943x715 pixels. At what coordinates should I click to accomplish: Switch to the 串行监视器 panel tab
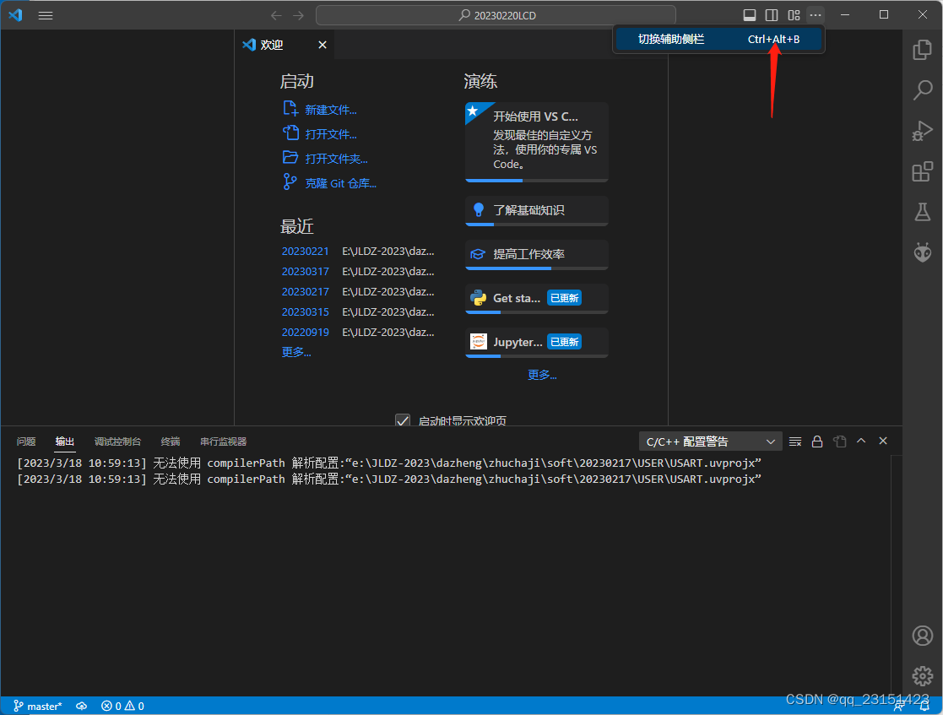(223, 441)
